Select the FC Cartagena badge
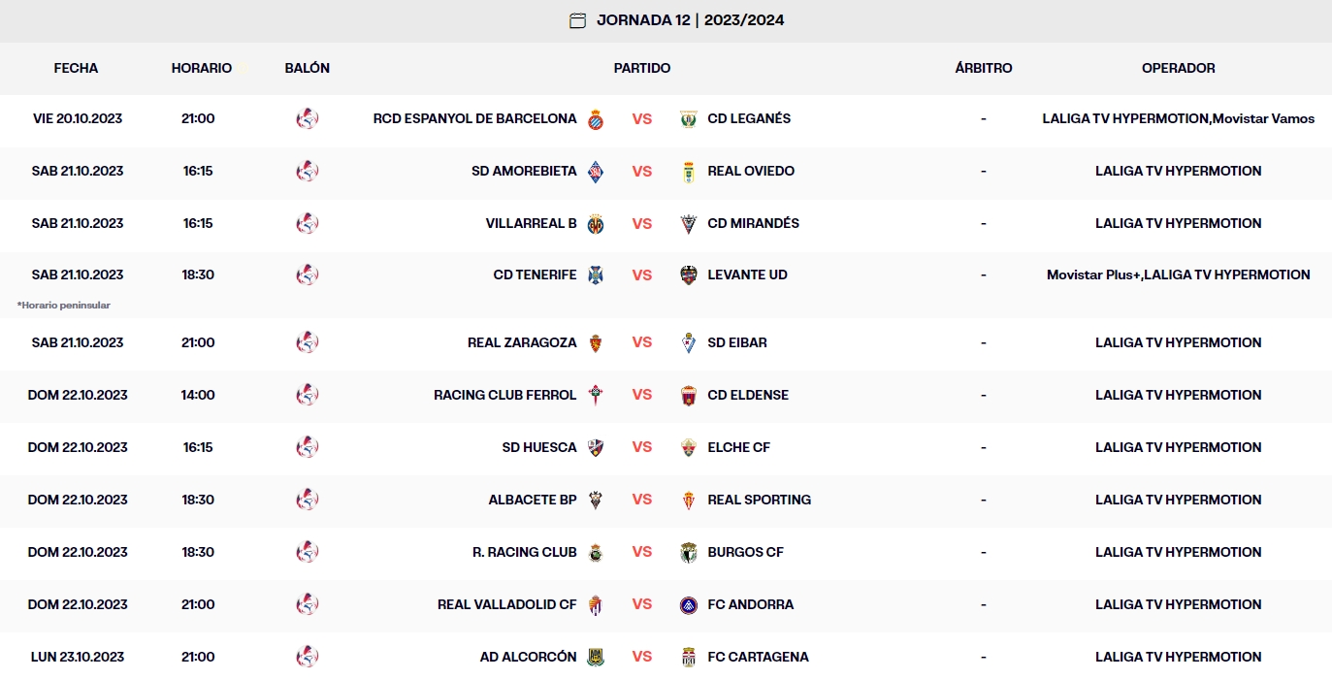1332x679 pixels. click(689, 656)
